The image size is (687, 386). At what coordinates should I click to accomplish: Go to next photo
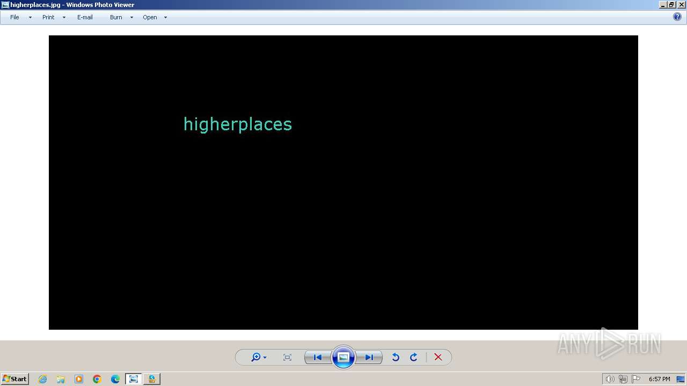pos(369,357)
